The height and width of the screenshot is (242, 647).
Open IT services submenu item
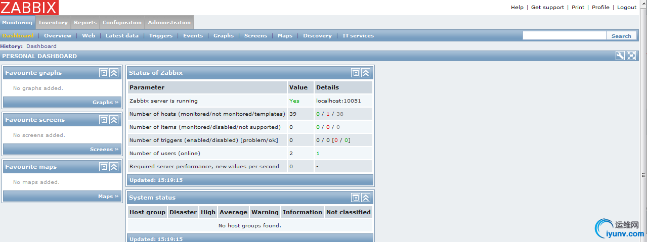click(x=358, y=36)
